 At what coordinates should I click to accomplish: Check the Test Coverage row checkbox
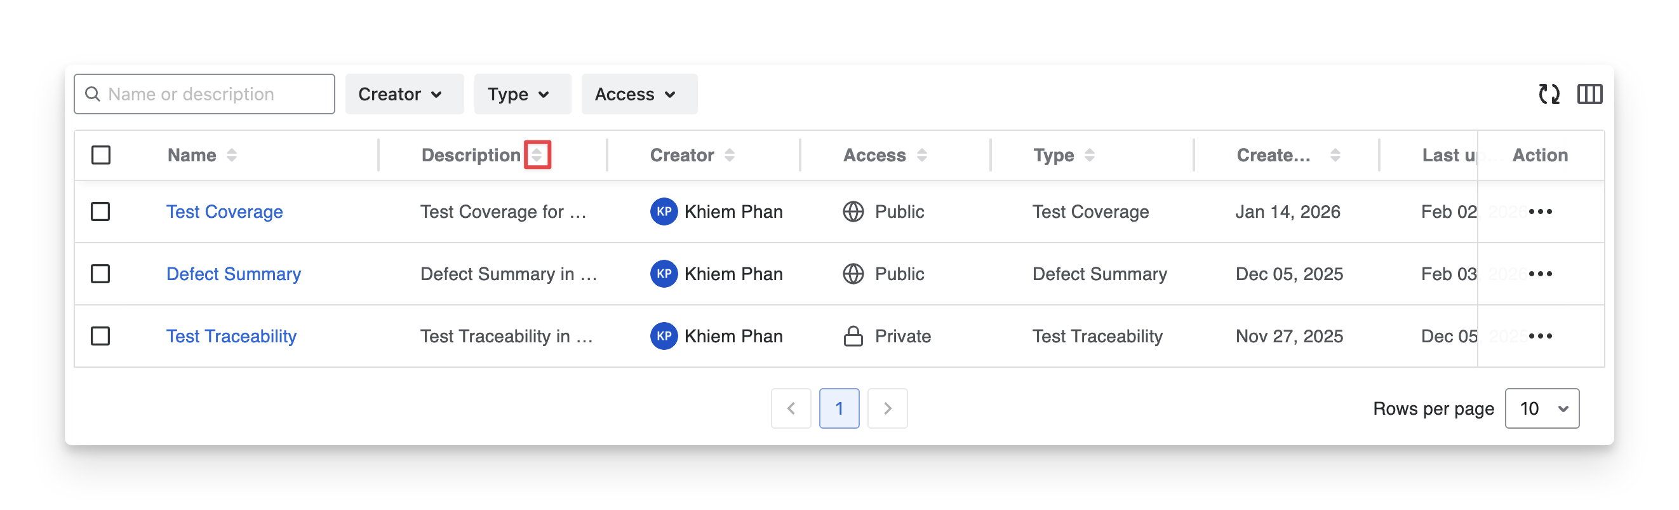click(100, 212)
